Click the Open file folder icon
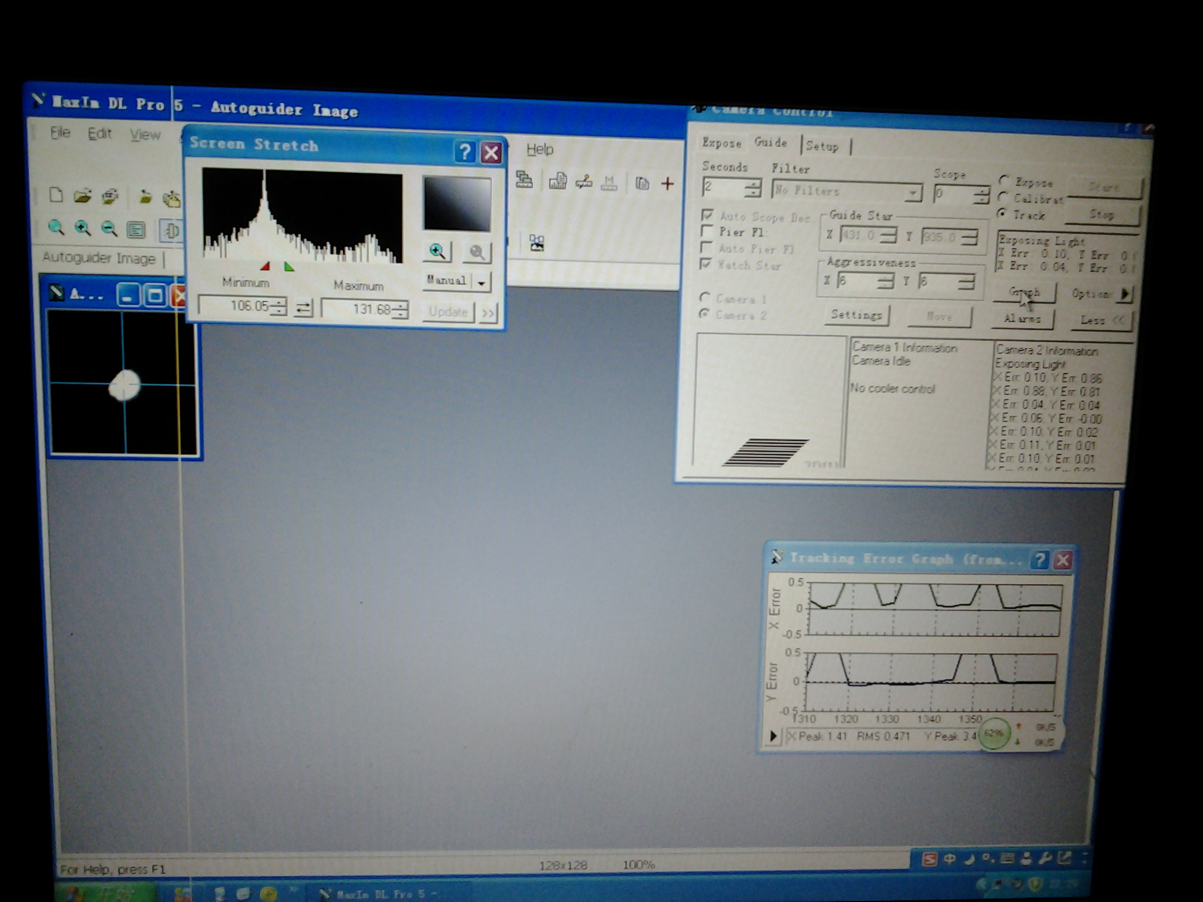The height and width of the screenshot is (902, 1203). click(83, 196)
